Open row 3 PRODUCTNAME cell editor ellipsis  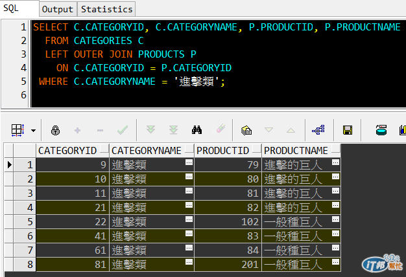pos(335,191)
